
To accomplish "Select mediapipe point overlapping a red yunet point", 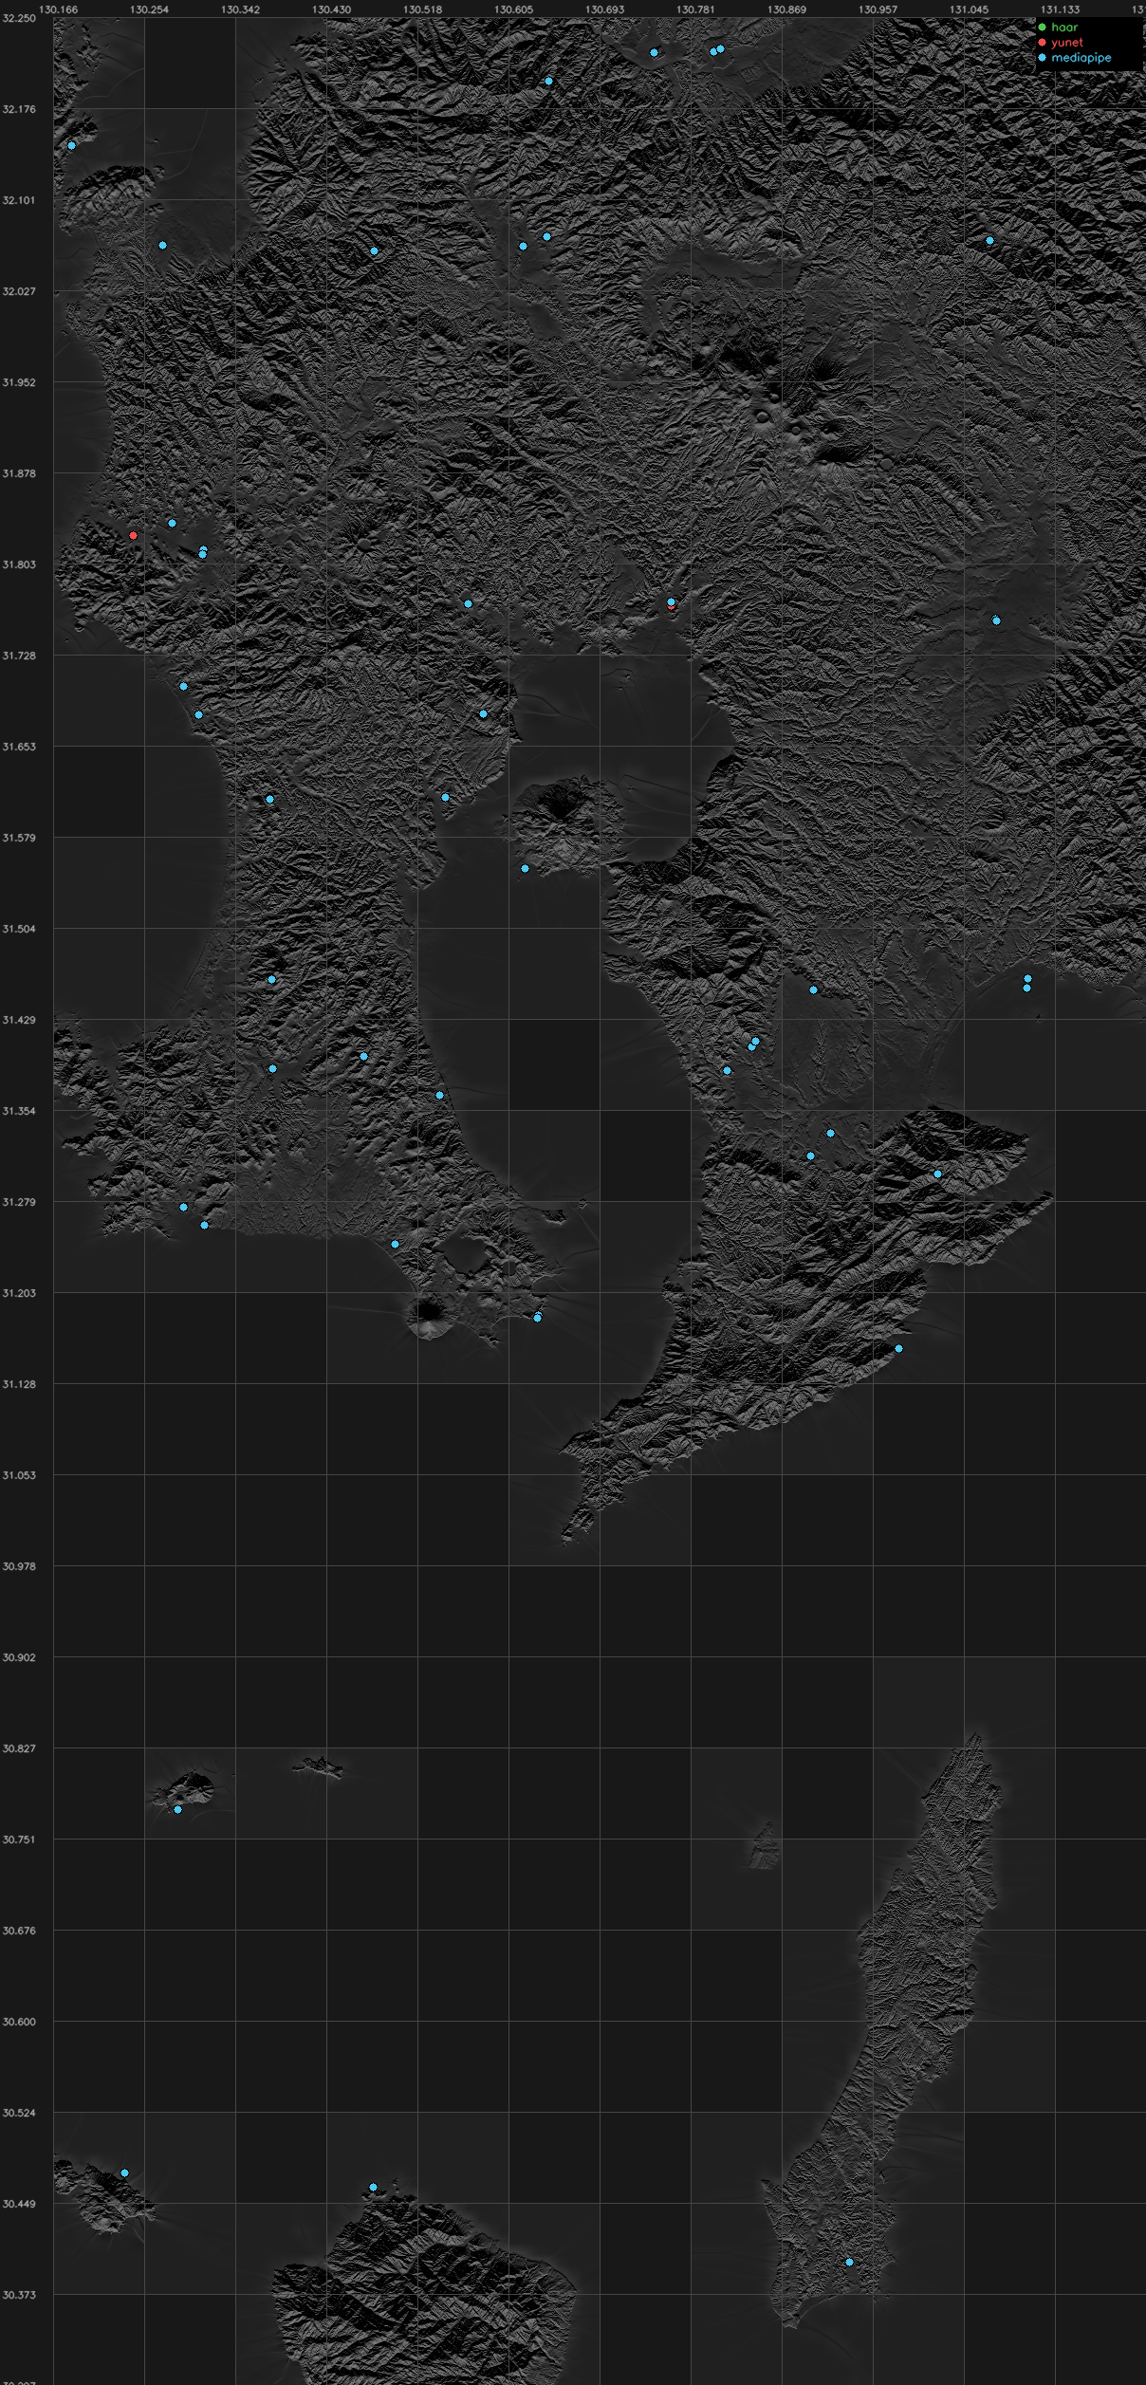I will (671, 601).
